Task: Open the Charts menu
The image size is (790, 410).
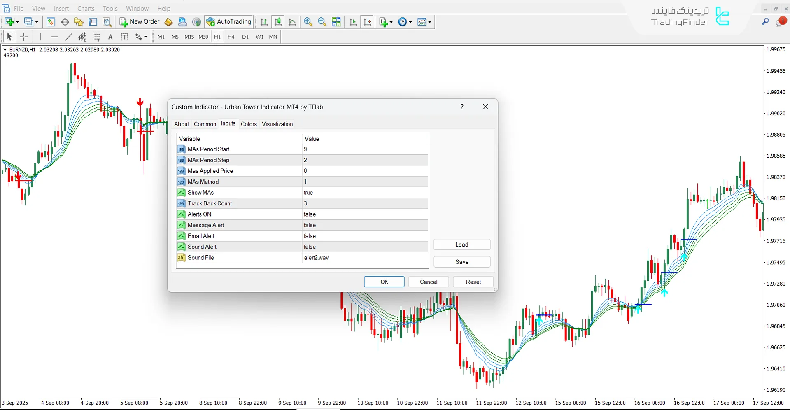Action: pyautogui.click(x=86, y=9)
